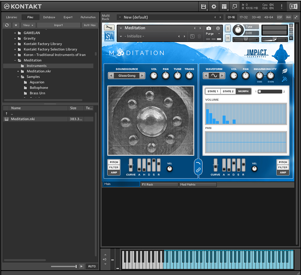301x275 pixels.
Task: Select STATE 1 button
Action: click(213, 91)
